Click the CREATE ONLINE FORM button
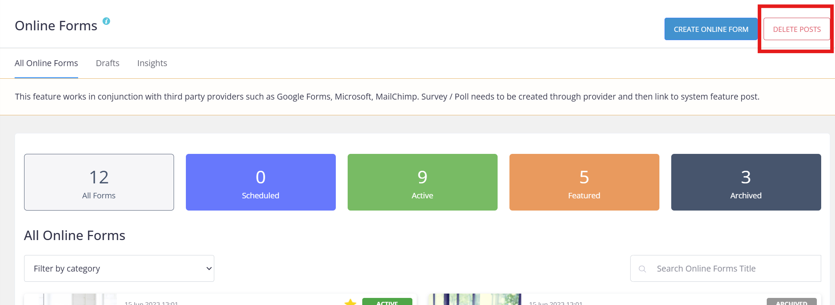Viewport: 835px width, 305px height. tap(711, 29)
